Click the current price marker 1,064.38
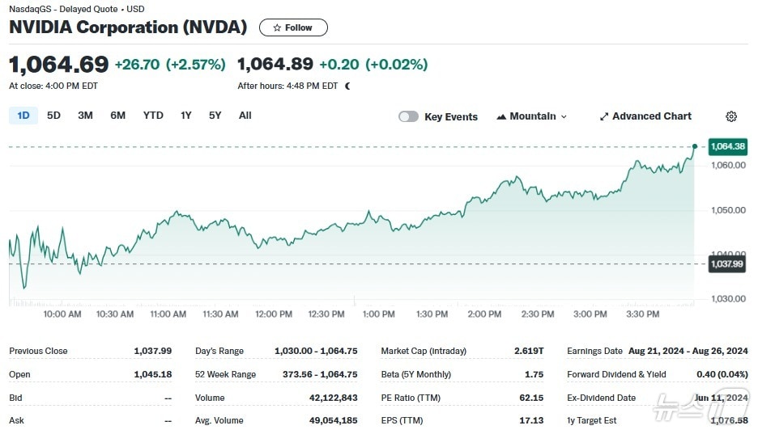758x434 pixels. click(x=727, y=146)
